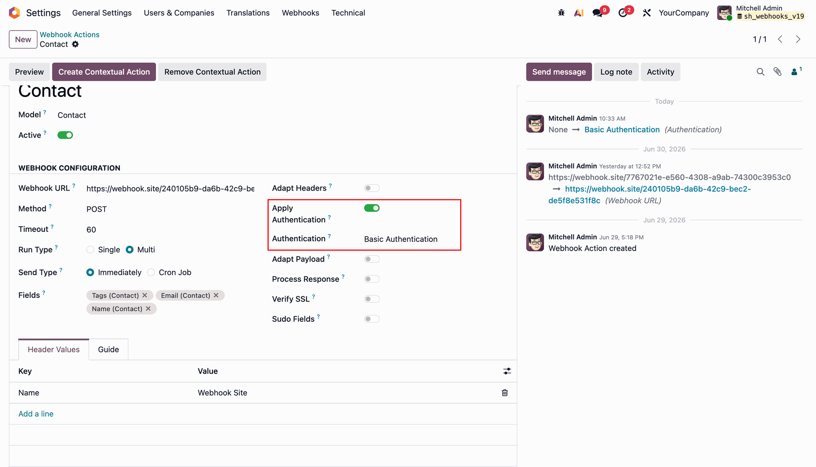Enable the Verify SSL toggle
This screenshot has height=467, width=816.
click(371, 299)
